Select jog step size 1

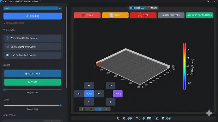pos(91,109)
